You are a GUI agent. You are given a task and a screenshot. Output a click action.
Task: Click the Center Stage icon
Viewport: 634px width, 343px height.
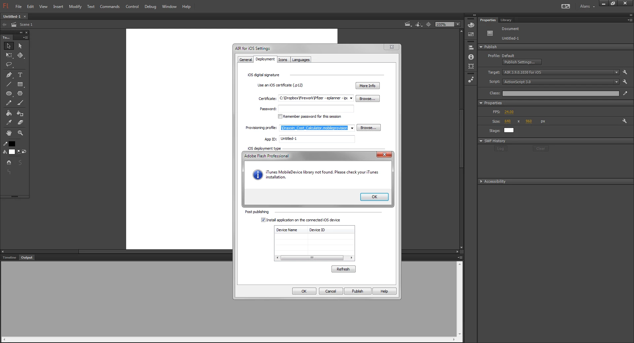(429, 24)
